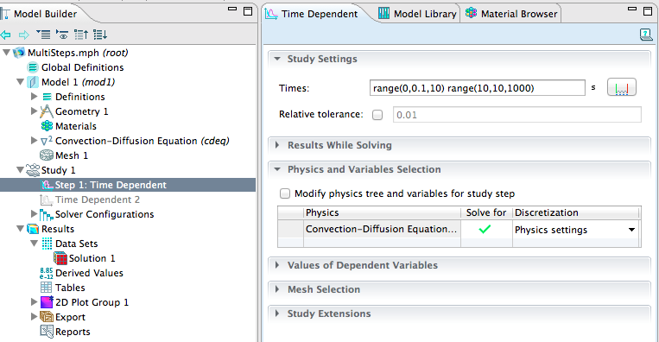
Task: Check Modify physics tree and variables option
Action: (285, 193)
